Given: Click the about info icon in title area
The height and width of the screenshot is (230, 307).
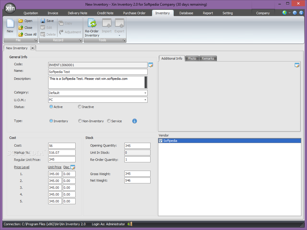Looking at the screenshot, I should click(x=301, y=13).
